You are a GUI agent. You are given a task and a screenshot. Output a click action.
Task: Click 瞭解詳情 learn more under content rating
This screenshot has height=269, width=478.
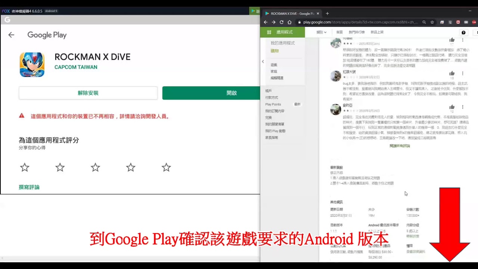coord(413,236)
